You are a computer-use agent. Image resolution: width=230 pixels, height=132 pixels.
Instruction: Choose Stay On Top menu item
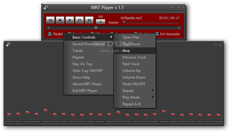point(88,64)
